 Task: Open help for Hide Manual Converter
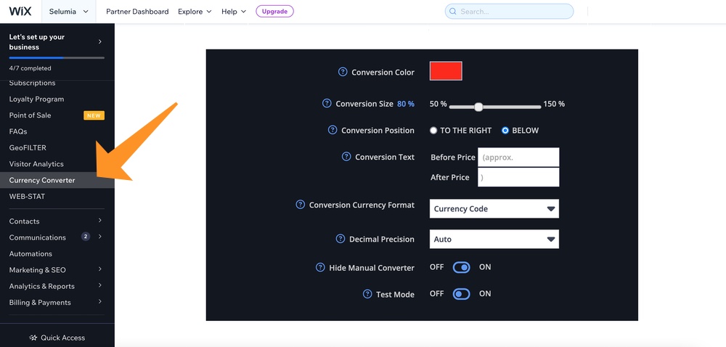pos(320,267)
